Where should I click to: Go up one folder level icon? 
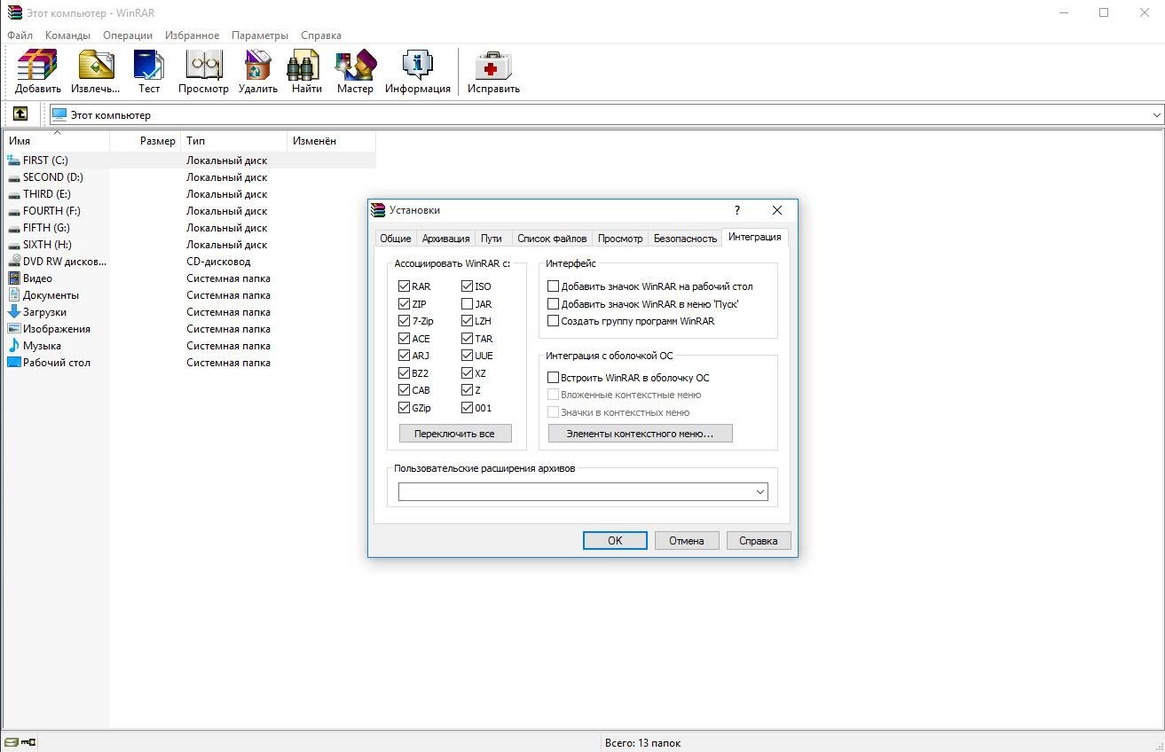(20, 114)
